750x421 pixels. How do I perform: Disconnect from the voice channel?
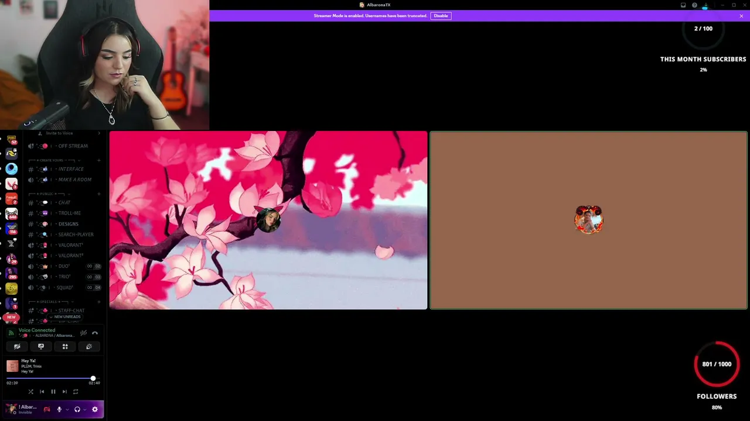click(95, 333)
